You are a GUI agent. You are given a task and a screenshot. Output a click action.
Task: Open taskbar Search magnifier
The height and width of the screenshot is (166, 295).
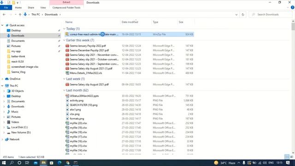click(x=12, y=163)
